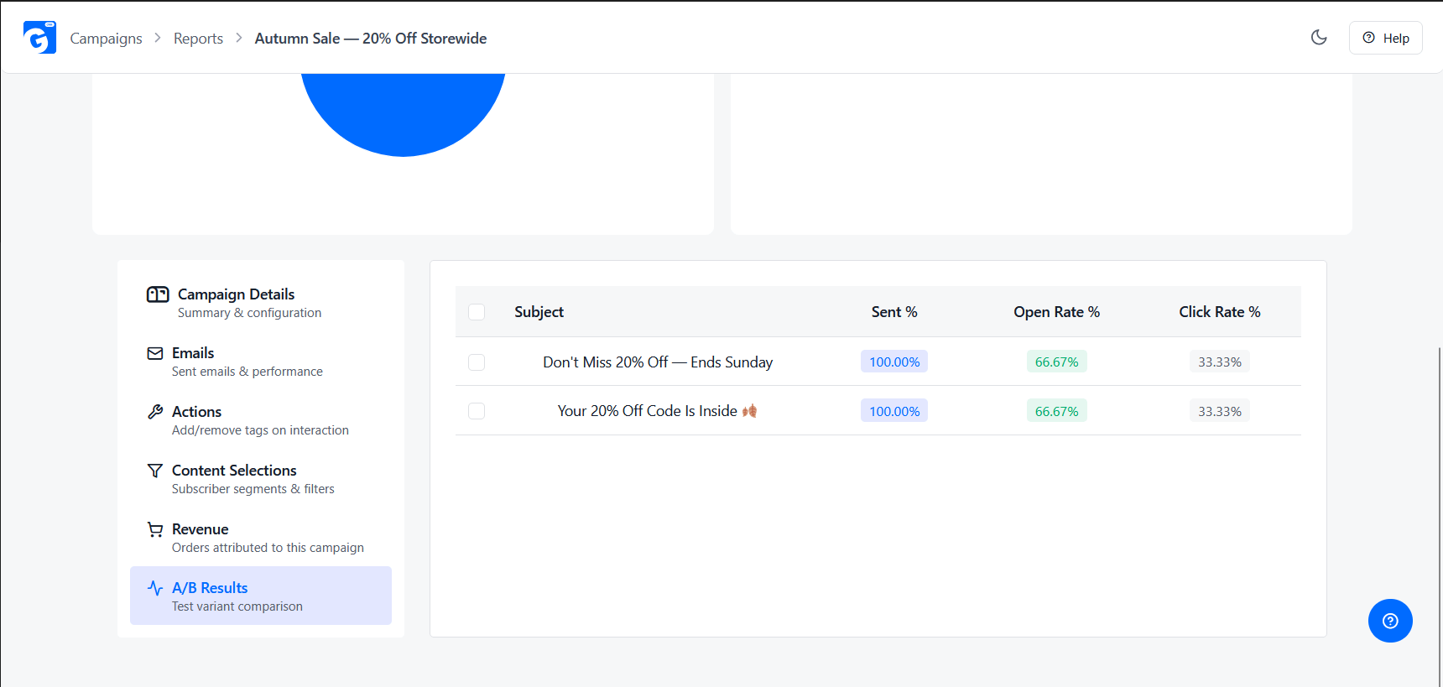Image resolution: width=1443 pixels, height=687 pixels.
Task: Click the Revenue cart icon
Action: (155, 529)
